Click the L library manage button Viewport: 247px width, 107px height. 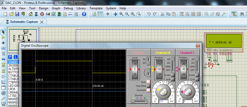click(x=16, y=57)
